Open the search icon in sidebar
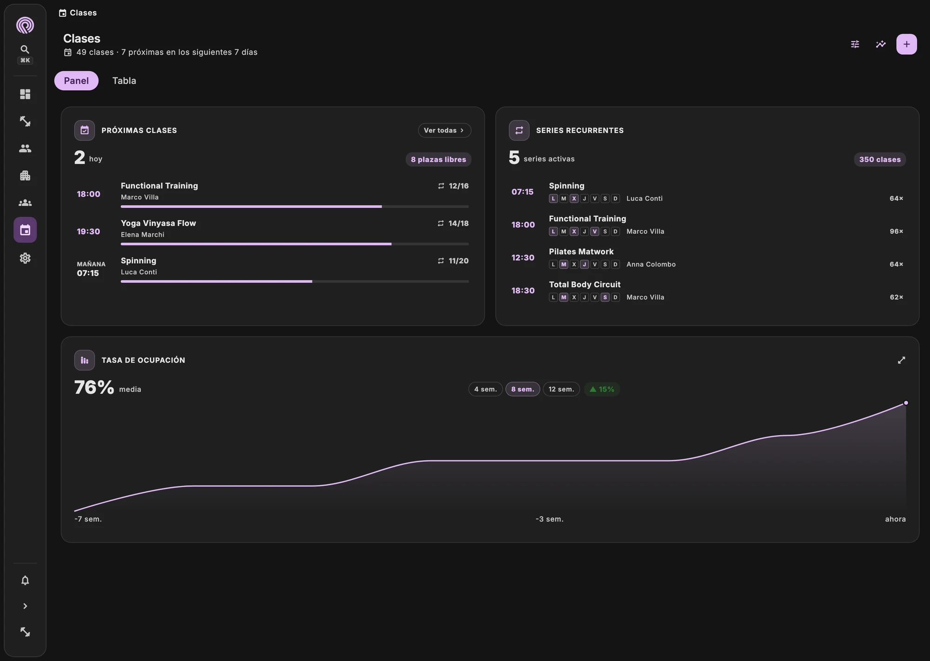The image size is (930, 661). pyautogui.click(x=25, y=49)
